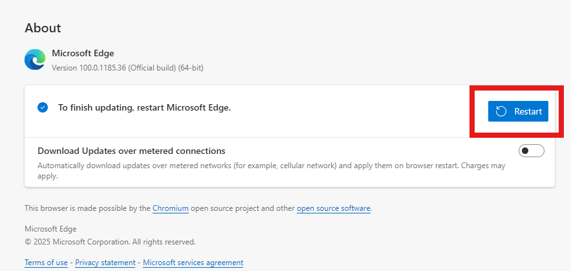This screenshot has height=271, width=571.
Task: Open the Terms of use link
Action: pos(47,262)
